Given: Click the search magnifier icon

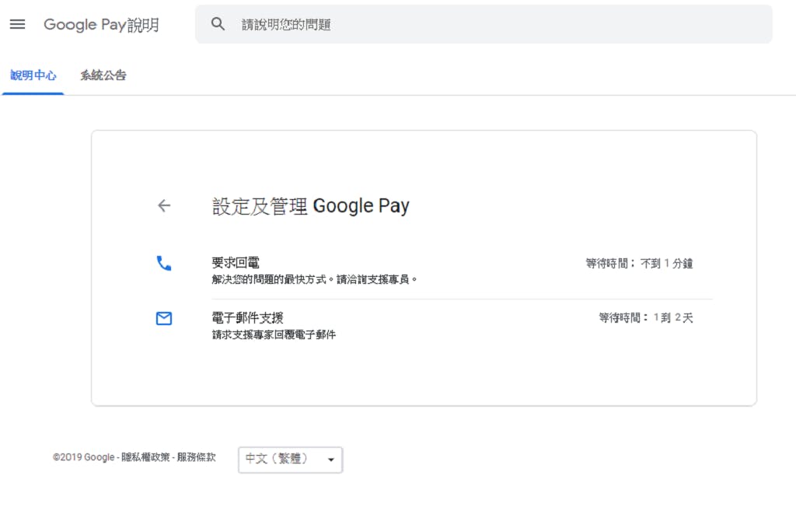Looking at the screenshot, I should pos(218,24).
